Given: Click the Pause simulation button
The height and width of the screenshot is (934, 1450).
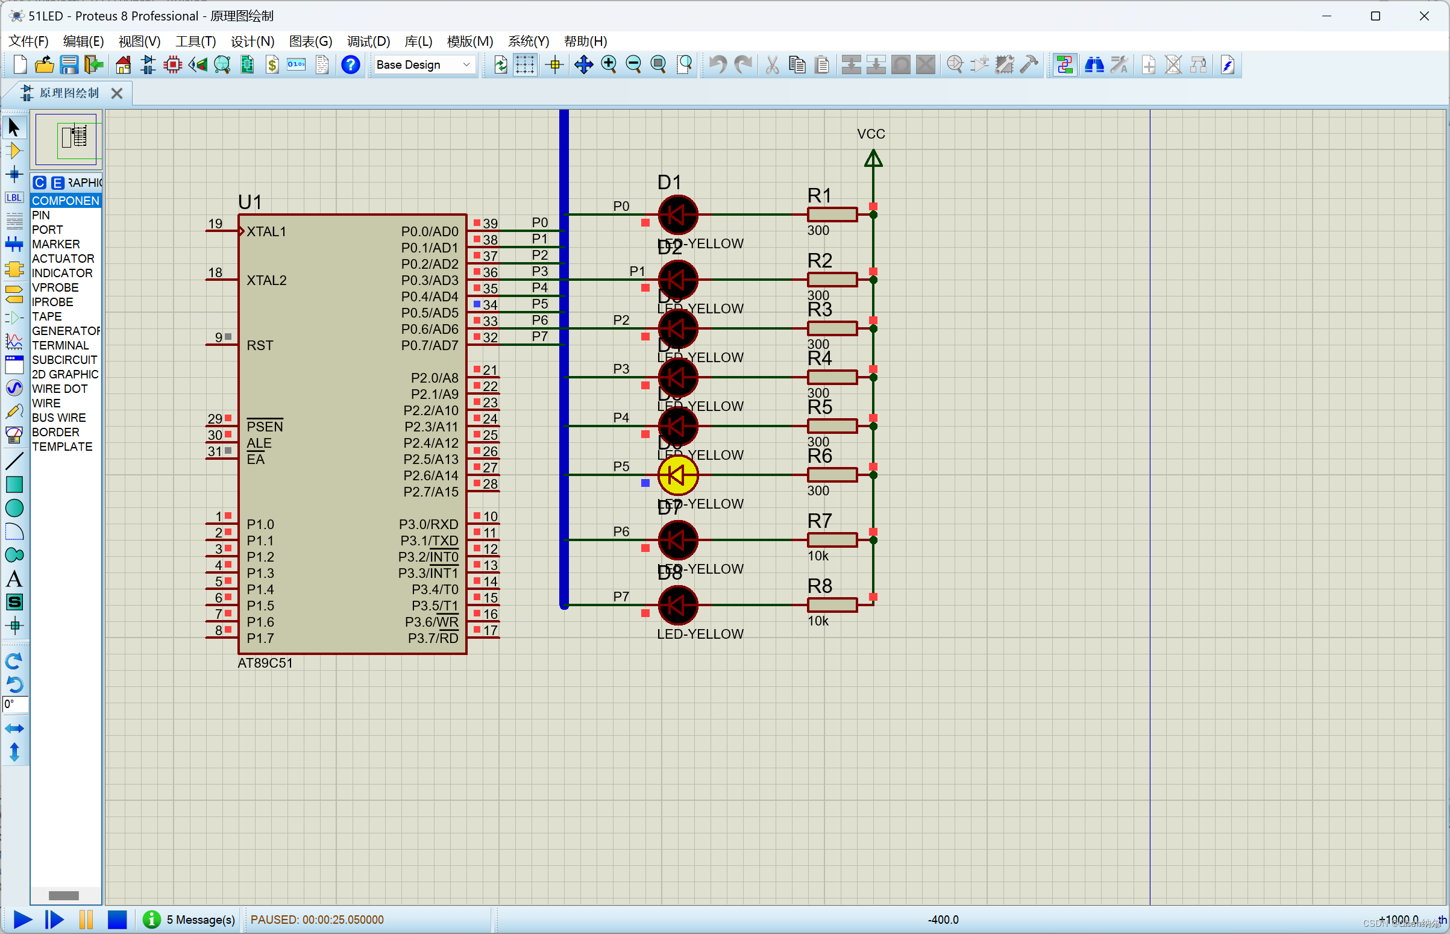Looking at the screenshot, I should 86,920.
